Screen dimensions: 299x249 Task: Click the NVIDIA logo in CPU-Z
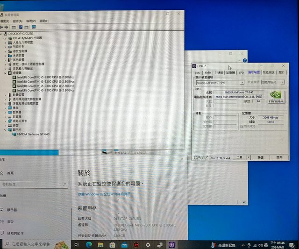[x=276, y=97]
